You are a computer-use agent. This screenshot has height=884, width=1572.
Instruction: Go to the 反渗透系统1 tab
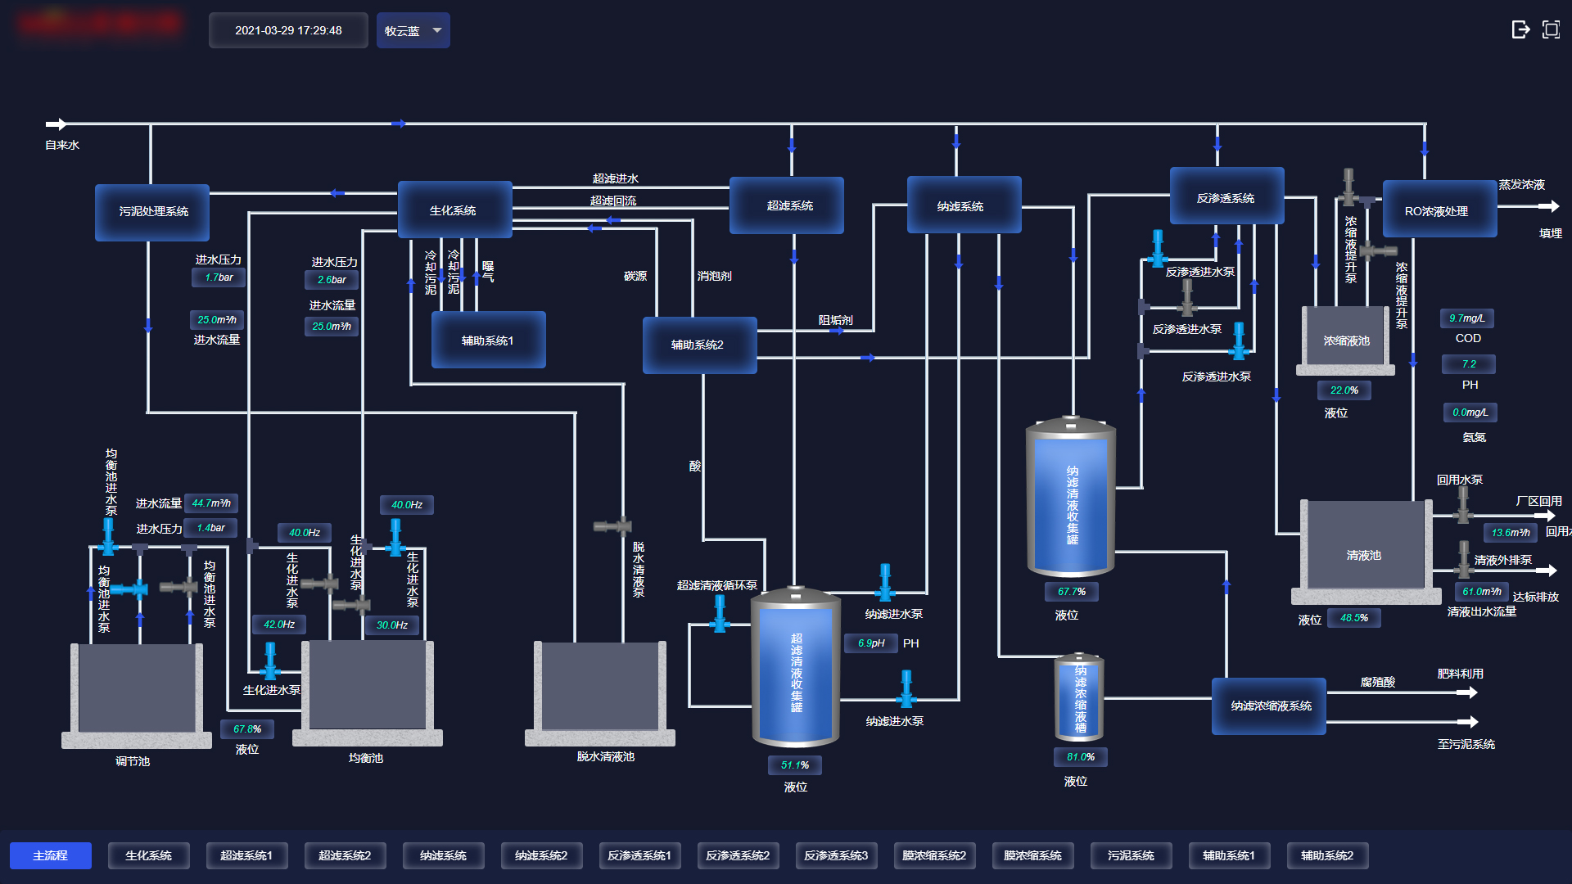[639, 855]
